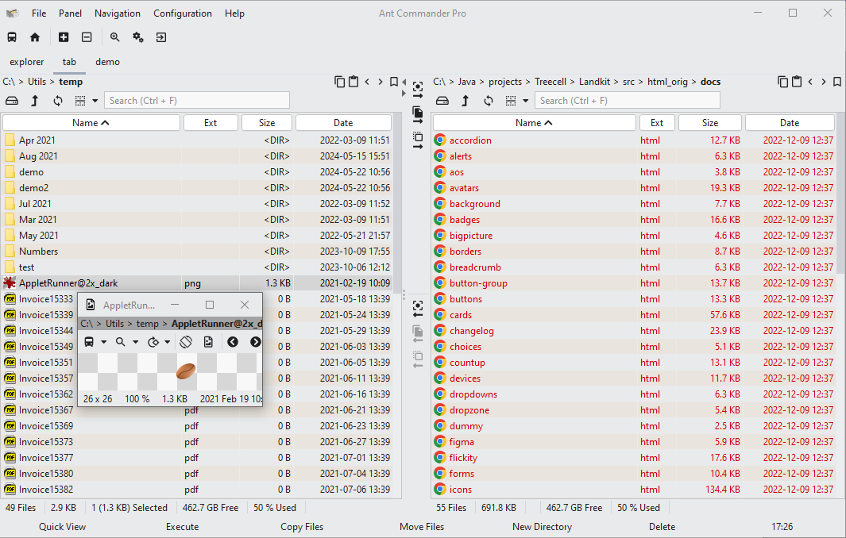The image size is (846, 538).
Task: Select the changelog html file
Action: tap(635, 330)
